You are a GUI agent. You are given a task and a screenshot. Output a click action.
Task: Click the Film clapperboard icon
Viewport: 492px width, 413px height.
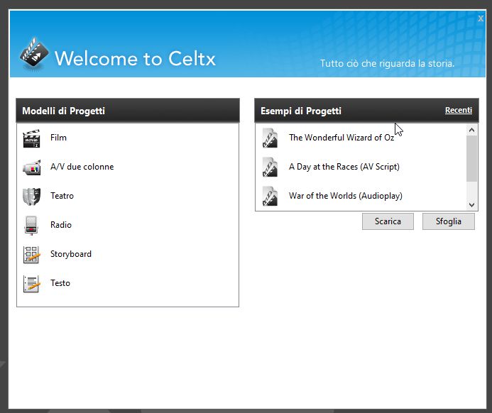[31, 138]
